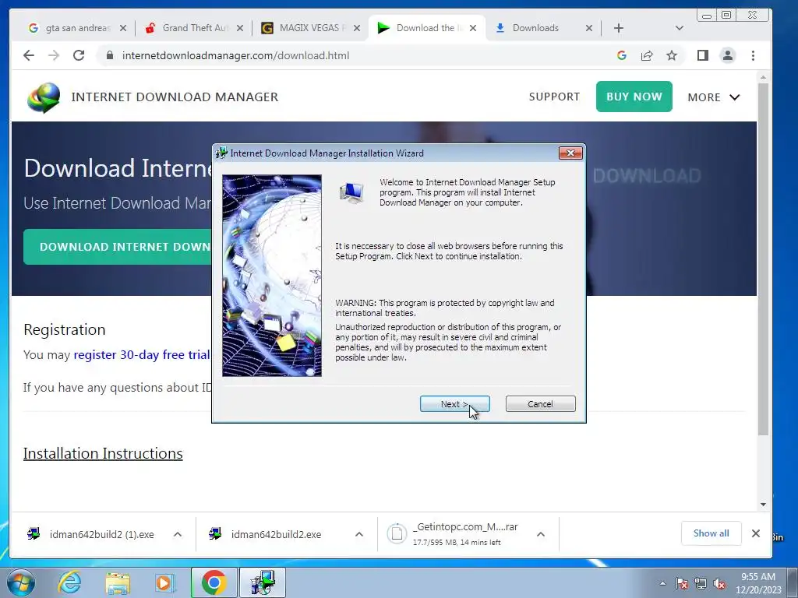Open Action Center flag icon
Screen dimensions: 798x598
pyautogui.click(x=682, y=584)
